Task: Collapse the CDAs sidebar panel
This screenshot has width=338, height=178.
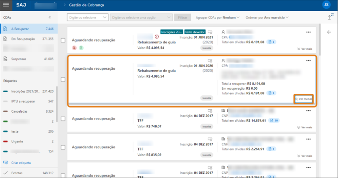Action: [50, 17]
